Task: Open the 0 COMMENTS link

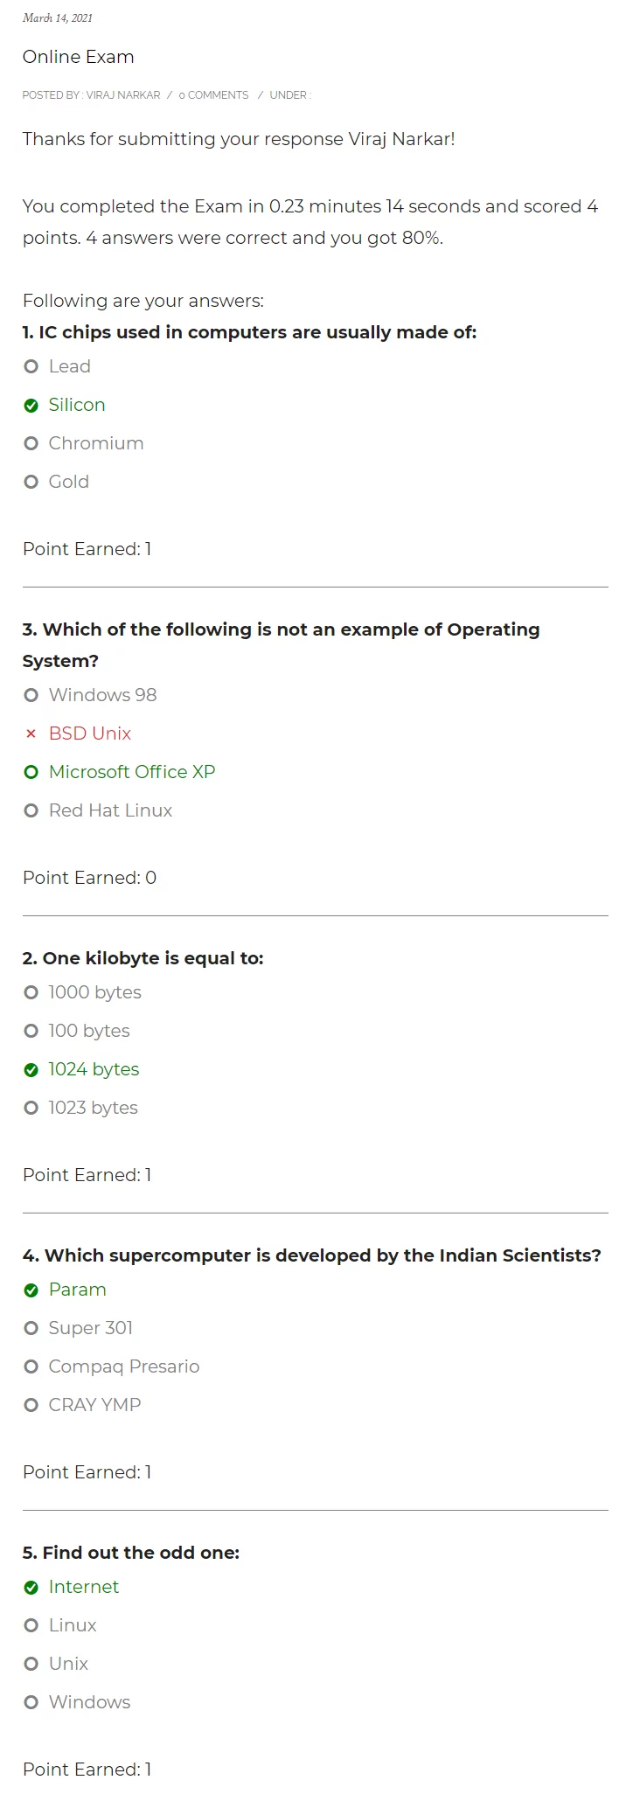Action: 213,95
